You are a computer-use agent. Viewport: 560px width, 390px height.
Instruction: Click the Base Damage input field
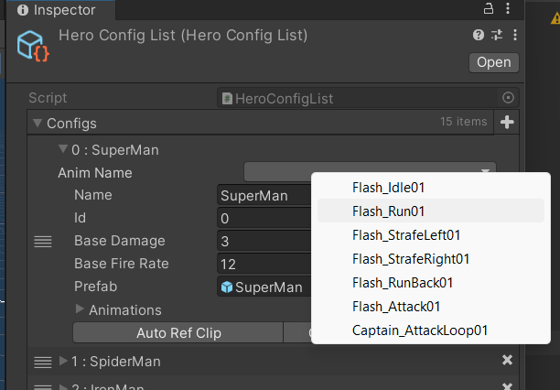click(x=264, y=242)
